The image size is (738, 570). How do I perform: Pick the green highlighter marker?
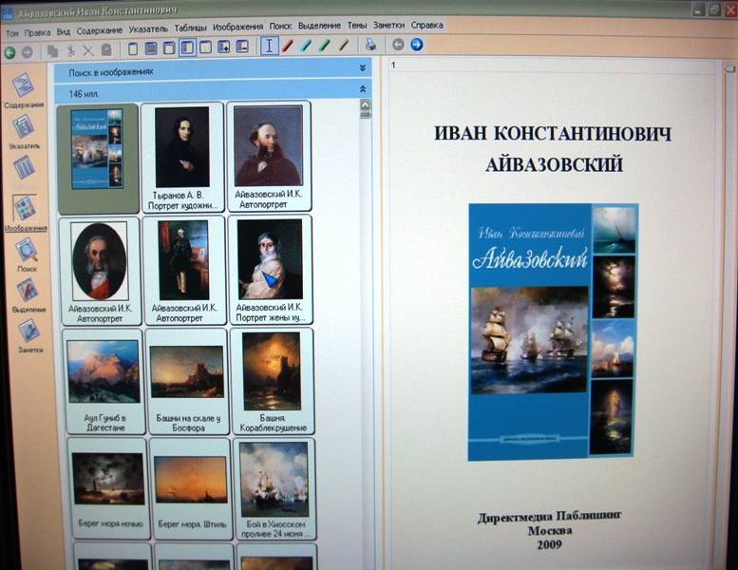pos(325,46)
